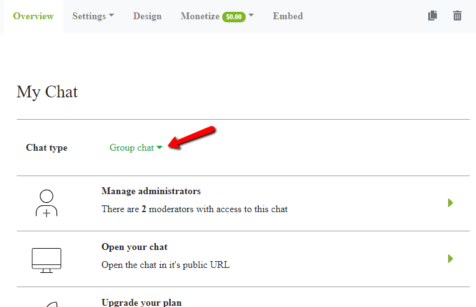Open the Upgrade your plan heading
Screen dimensions: 476x307
141,302
